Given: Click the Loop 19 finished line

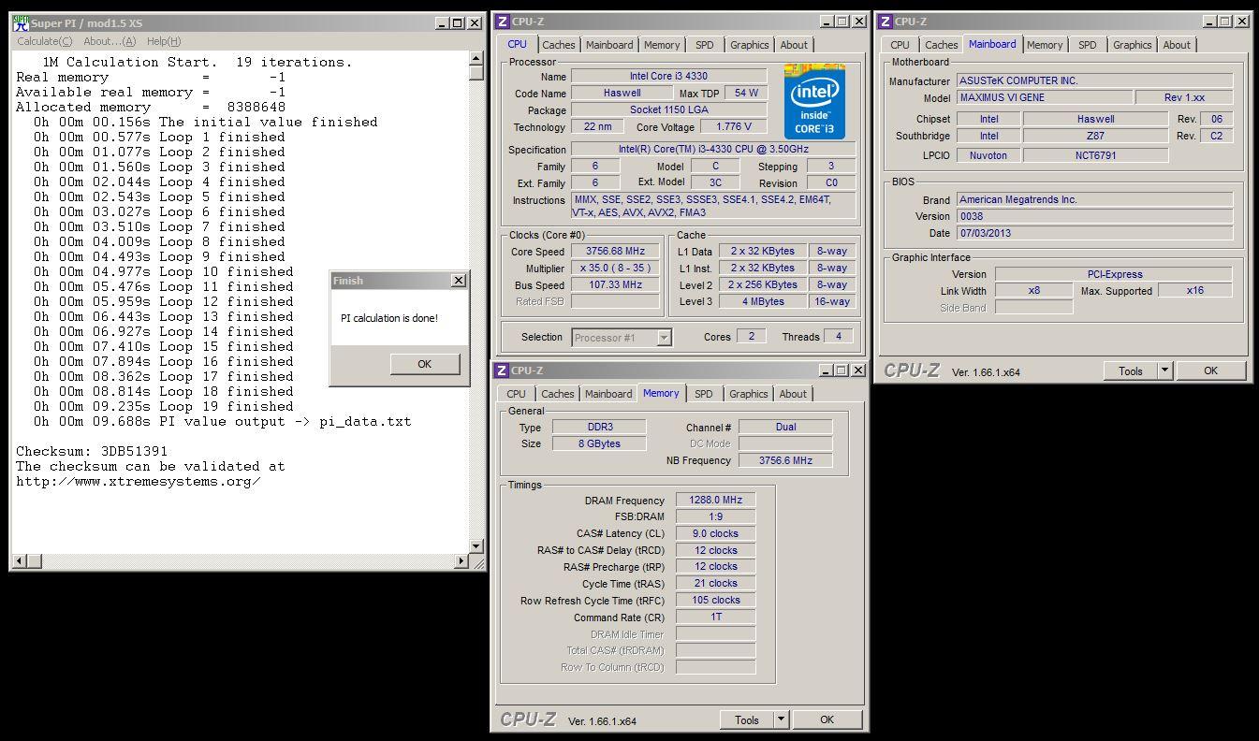Looking at the screenshot, I should pyautogui.click(x=164, y=406).
